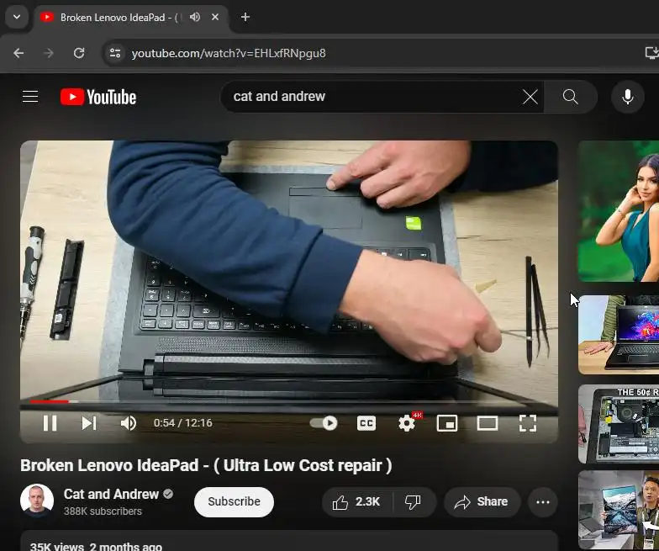This screenshot has width=659, height=551.
Task: Switch to theater mode
Action: 488,423
